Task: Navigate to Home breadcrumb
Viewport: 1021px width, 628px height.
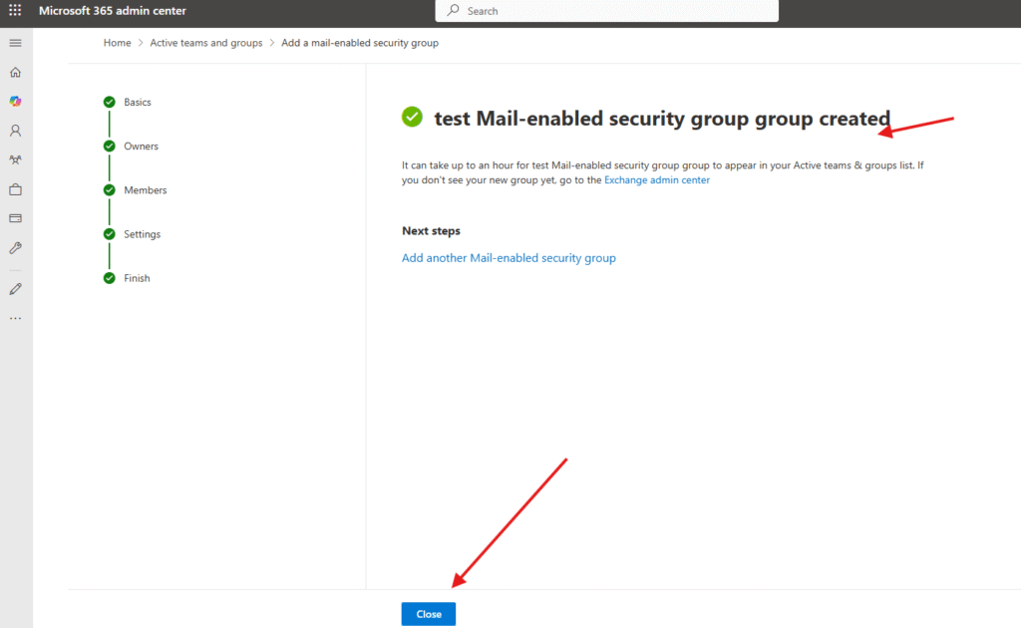Action: [x=118, y=43]
